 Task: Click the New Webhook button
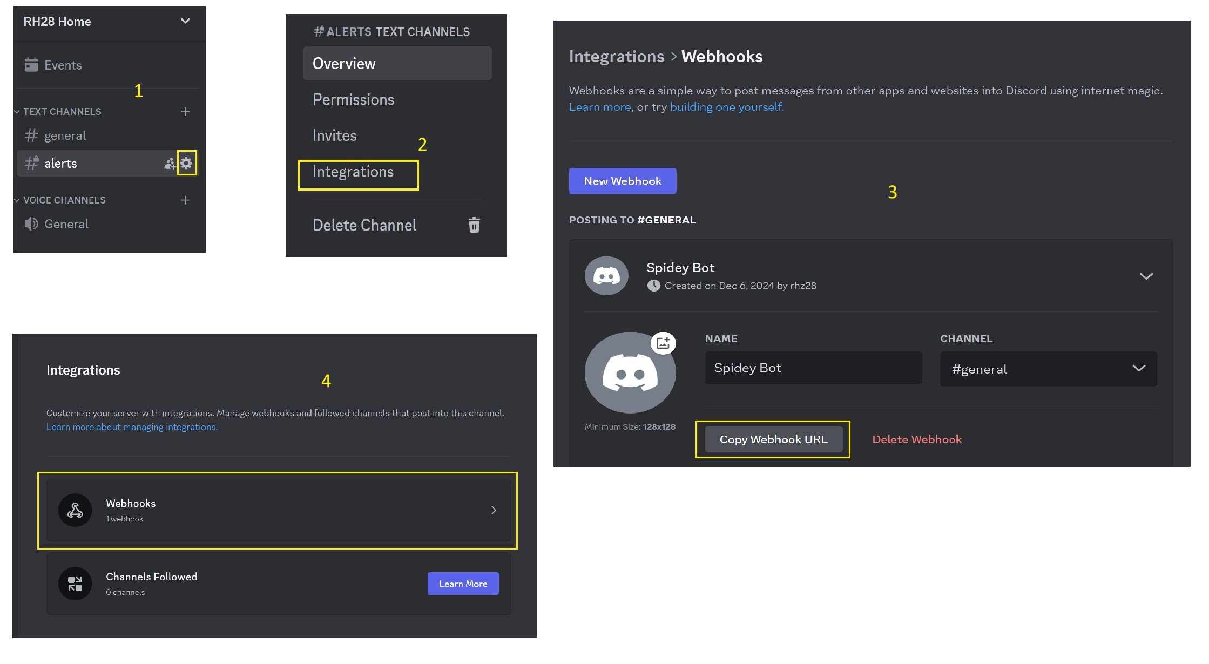coord(622,181)
